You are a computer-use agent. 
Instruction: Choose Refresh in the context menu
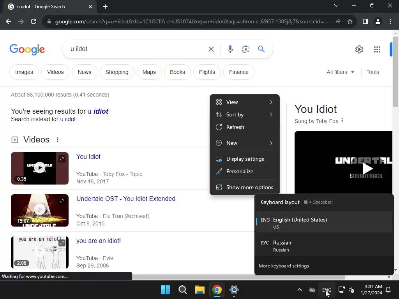pos(245,127)
